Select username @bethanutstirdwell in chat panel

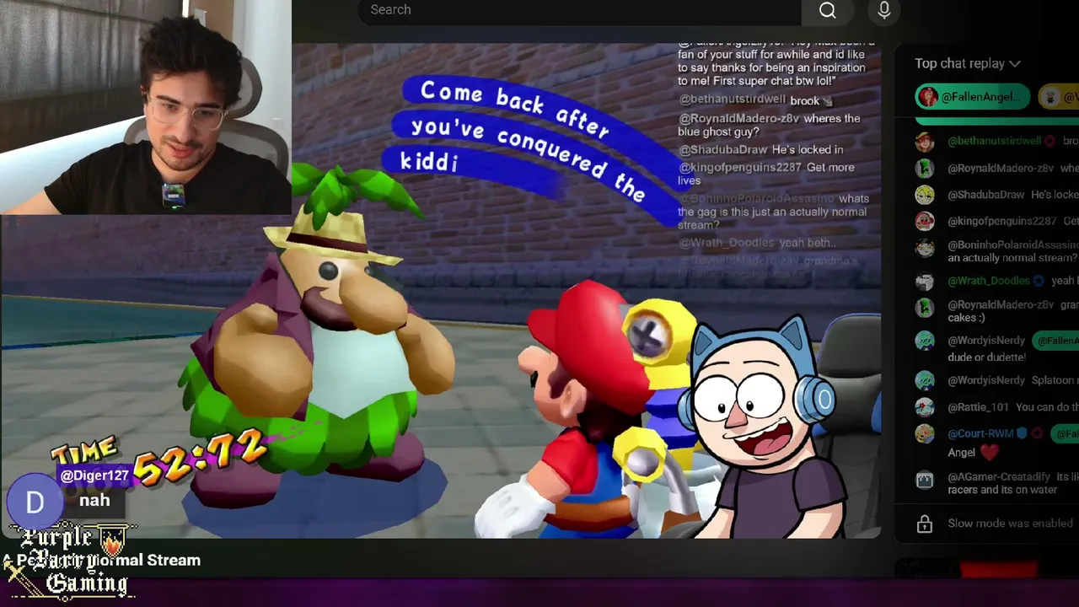(994, 141)
